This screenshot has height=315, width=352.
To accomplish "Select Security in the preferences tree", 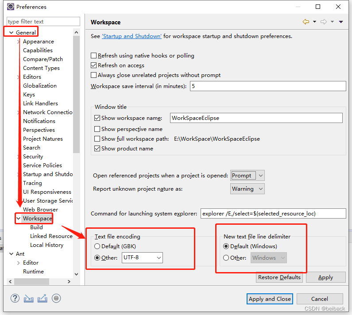I will click(x=33, y=156).
